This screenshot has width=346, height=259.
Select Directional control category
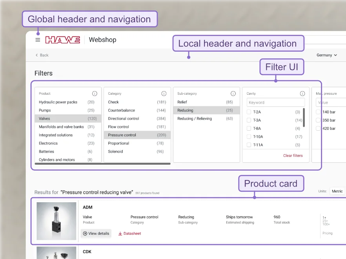137,119
